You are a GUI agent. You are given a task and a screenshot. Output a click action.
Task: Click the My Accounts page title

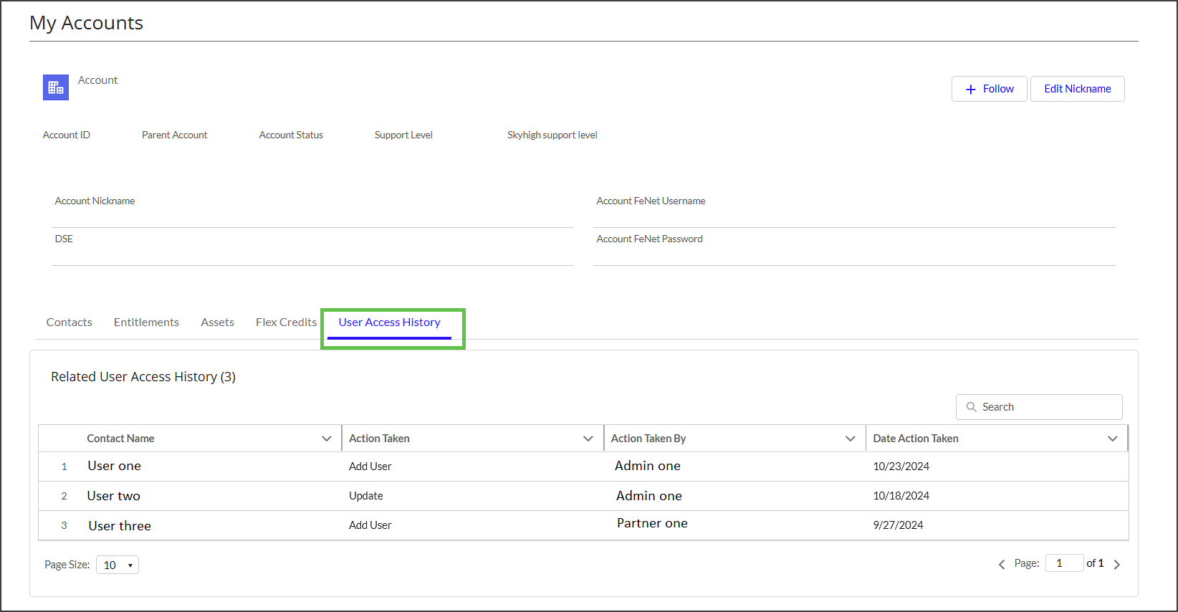(87, 23)
